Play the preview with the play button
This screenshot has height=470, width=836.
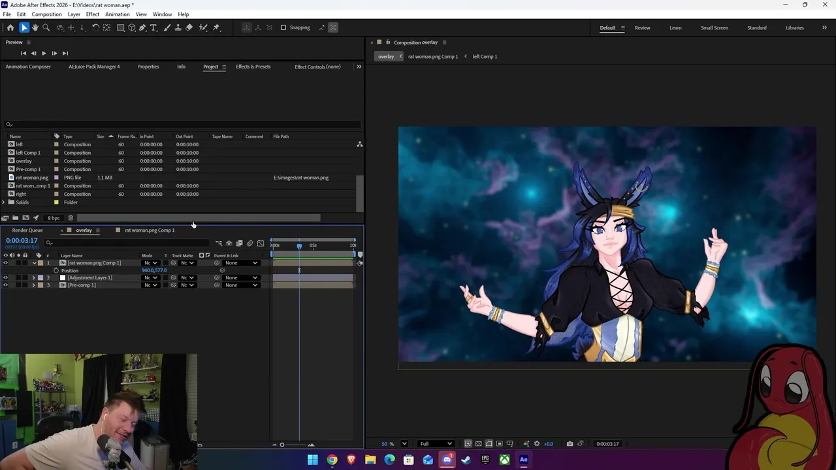(x=44, y=54)
